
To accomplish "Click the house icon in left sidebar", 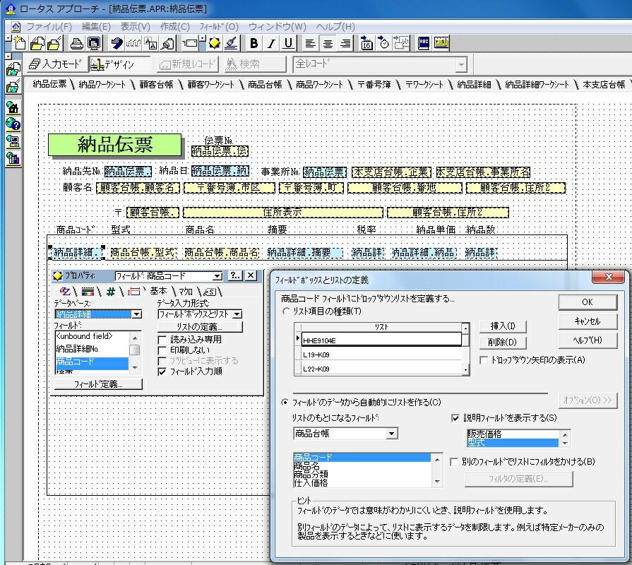I will pyautogui.click(x=13, y=107).
